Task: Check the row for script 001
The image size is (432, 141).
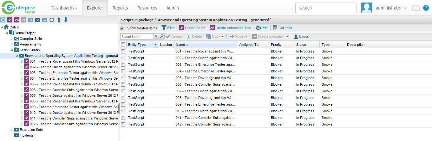Action: 123,51
